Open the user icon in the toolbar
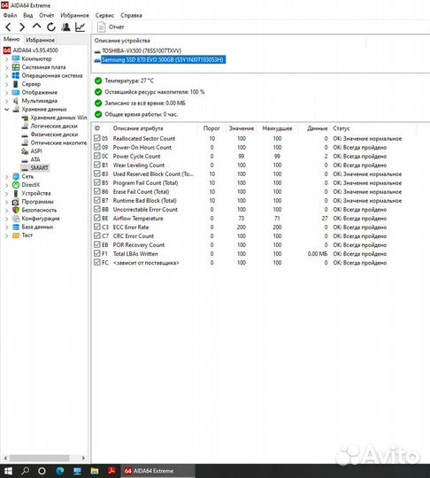 pos(65,27)
